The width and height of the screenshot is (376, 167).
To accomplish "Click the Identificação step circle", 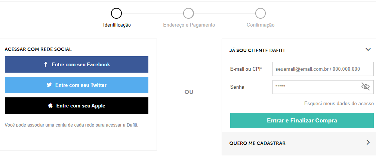I will [116, 13].
